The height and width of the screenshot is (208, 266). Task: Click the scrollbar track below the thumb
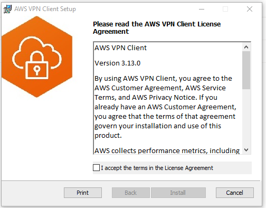coord(246,118)
